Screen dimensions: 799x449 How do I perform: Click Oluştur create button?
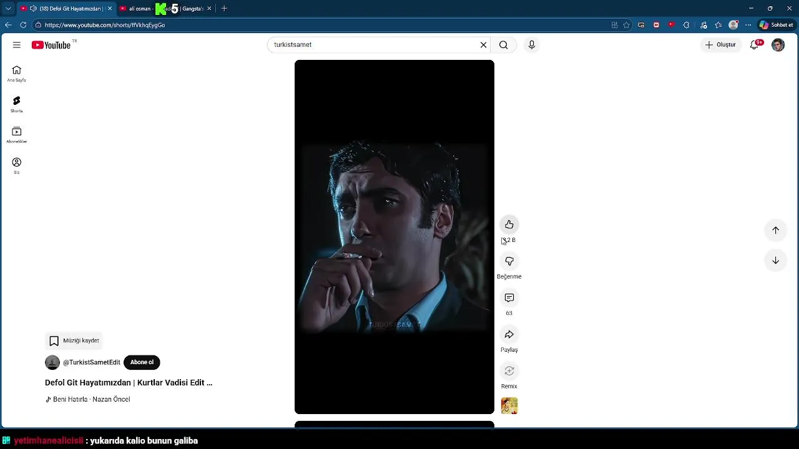click(720, 45)
